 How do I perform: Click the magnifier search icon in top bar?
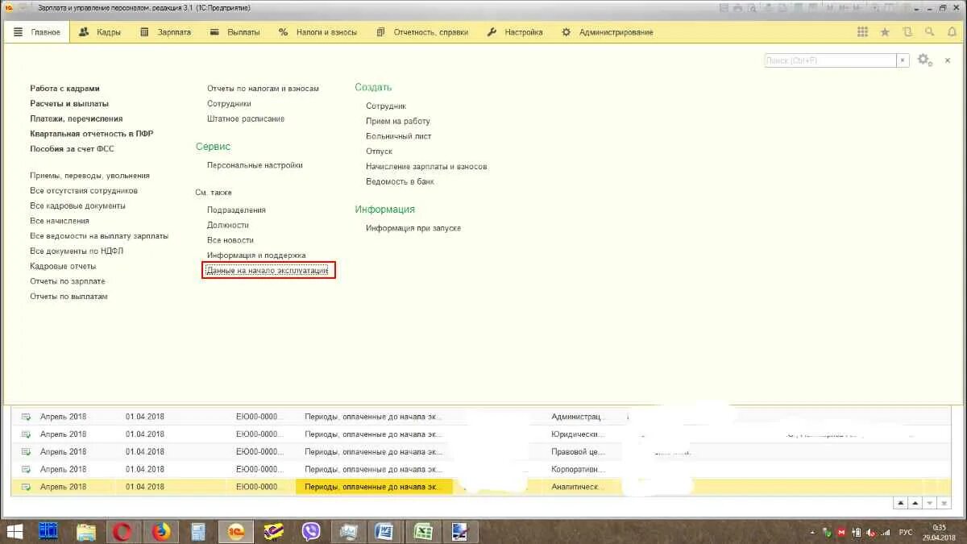[930, 32]
